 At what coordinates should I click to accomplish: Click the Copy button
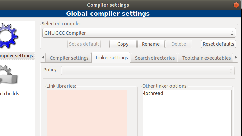pos(123,44)
